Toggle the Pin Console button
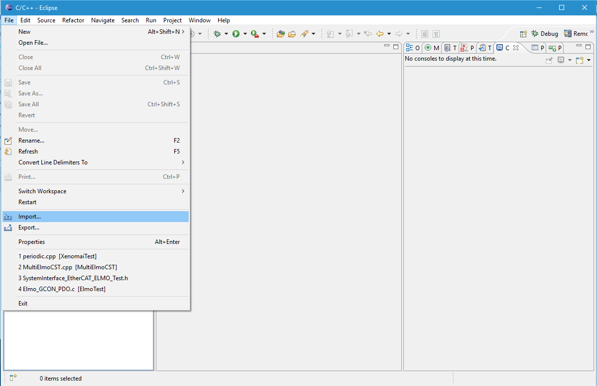 549,60
